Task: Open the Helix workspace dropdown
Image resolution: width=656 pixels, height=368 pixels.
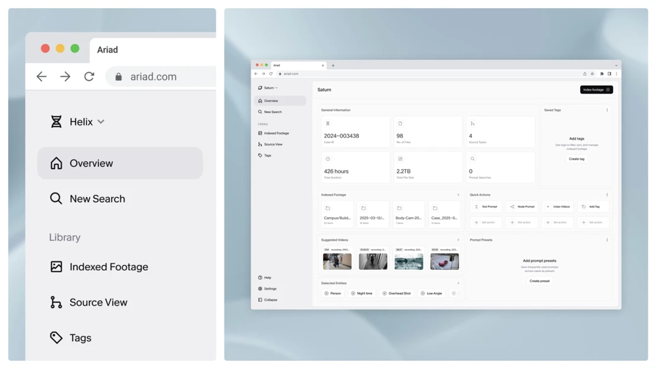Action: pyautogui.click(x=78, y=122)
